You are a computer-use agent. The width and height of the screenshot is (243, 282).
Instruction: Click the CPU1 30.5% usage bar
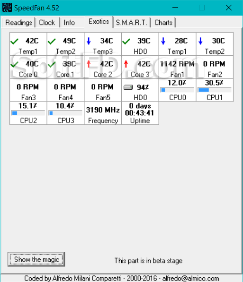[214, 90]
